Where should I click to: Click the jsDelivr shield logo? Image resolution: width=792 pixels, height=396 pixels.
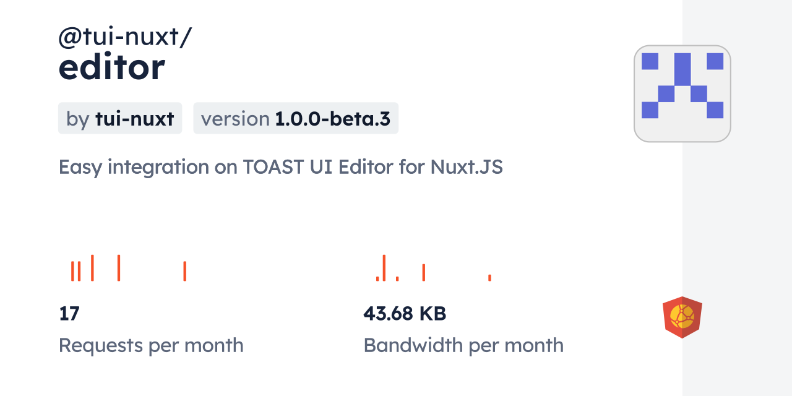(x=682, y=317)
